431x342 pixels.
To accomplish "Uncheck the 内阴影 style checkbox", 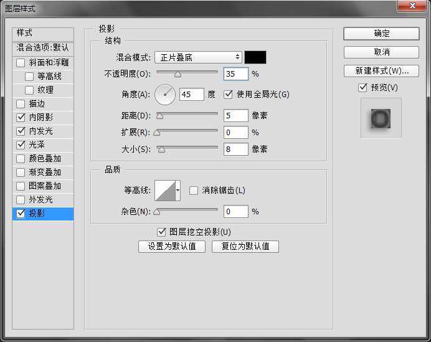I will click(21, 117).
